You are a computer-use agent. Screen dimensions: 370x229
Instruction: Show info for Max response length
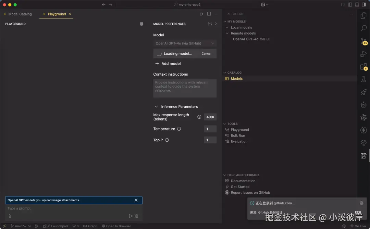pyautogui.click(x=199, y=117)
